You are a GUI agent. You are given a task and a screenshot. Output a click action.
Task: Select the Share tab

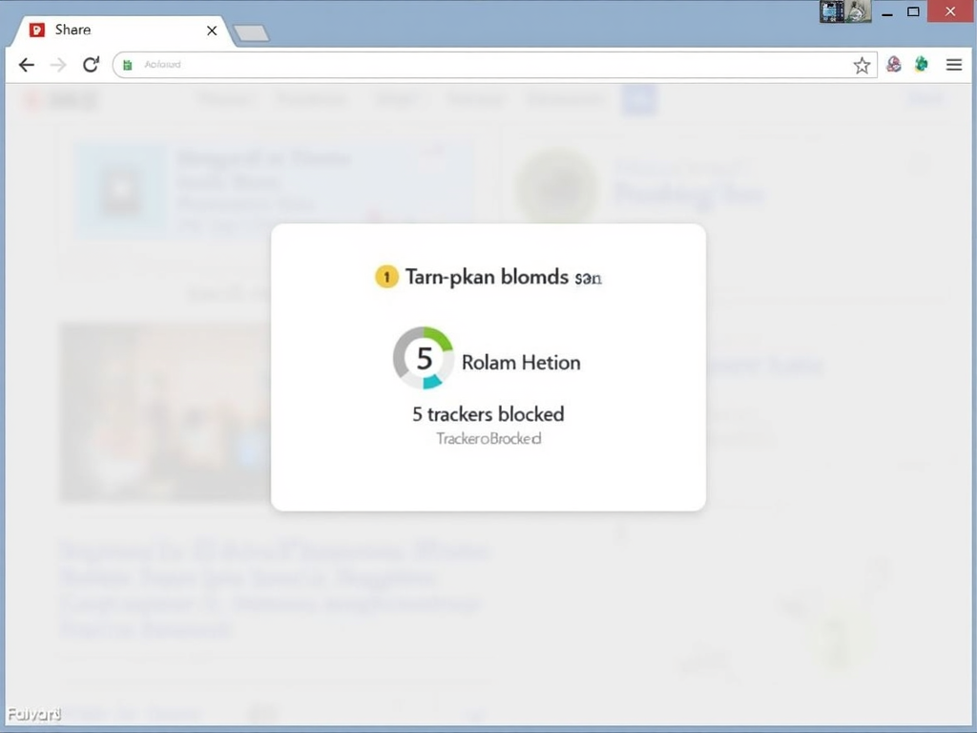pyautogui.click(x=121, y=31)
